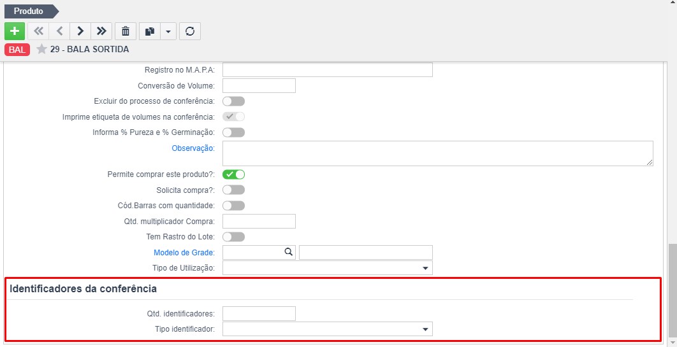Screen dimensions: 677x347
Task: Enable Tem Rastro do Lote switch
Action: [233, 237]
